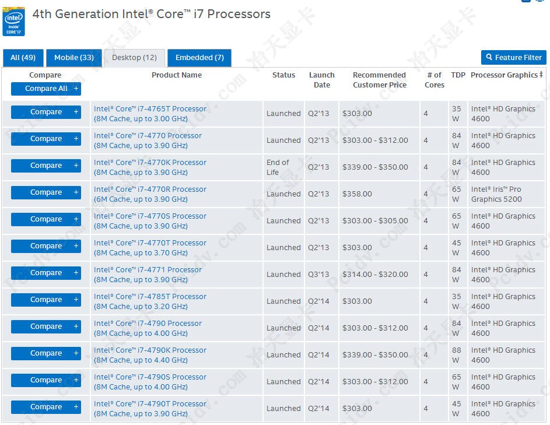This screenshot has width=550, height=425.
Task: Open Intel Core i7-4770R Processor link
Action: click(150, 194)
